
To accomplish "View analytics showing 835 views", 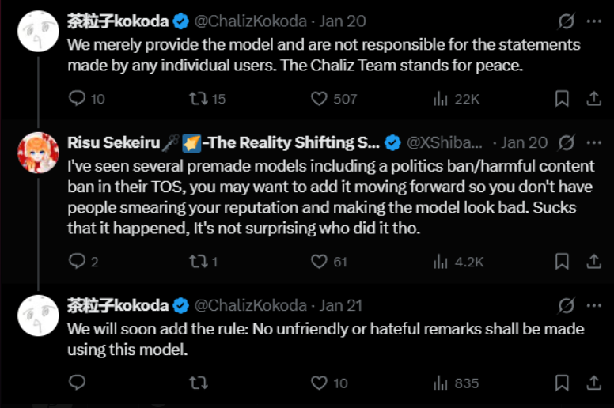I will coord(441,383).
